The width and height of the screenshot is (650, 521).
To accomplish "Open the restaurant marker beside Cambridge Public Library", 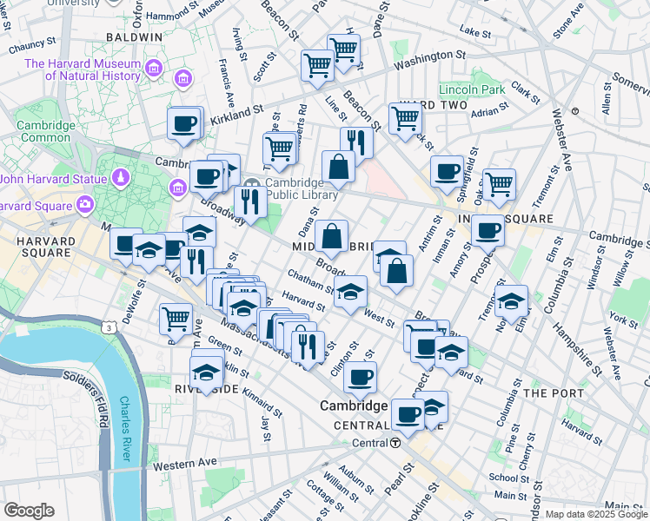I will [x=249, y=201].
